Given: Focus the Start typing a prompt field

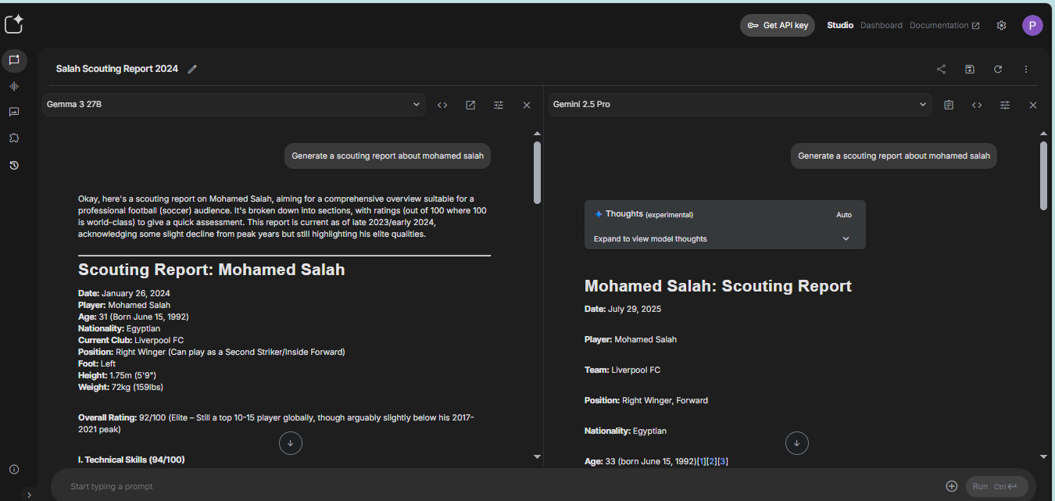Looking at the screenshot, I should coord(500,486).
